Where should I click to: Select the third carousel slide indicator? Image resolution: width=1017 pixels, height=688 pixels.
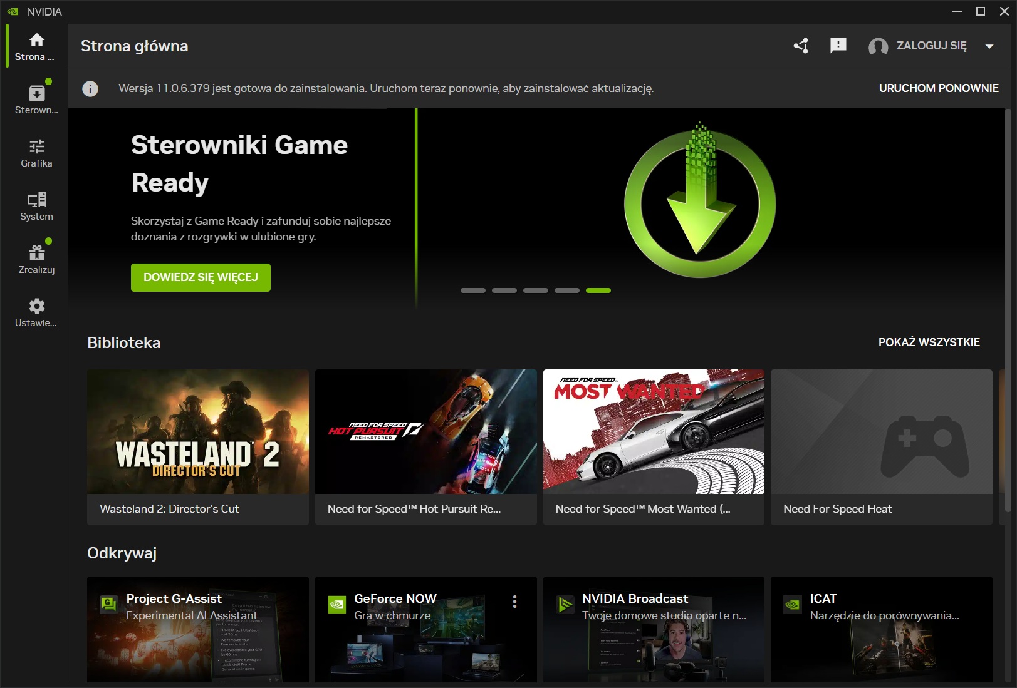[x=535, y=290]
